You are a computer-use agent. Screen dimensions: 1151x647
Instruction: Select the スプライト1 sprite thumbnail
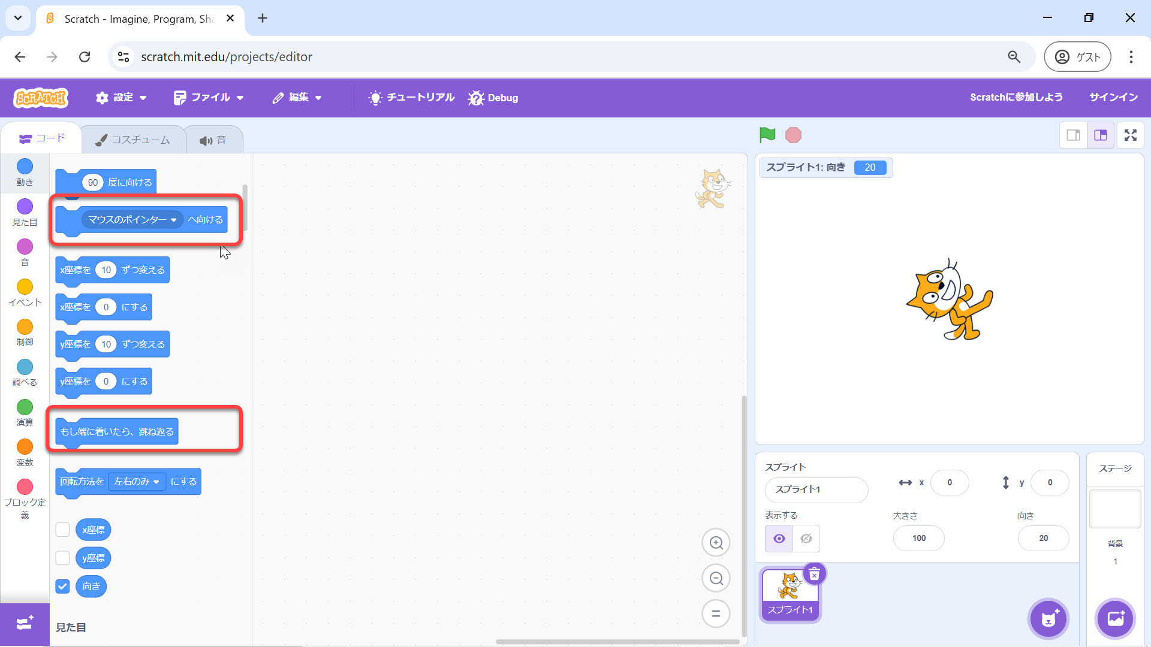(790, 595)
